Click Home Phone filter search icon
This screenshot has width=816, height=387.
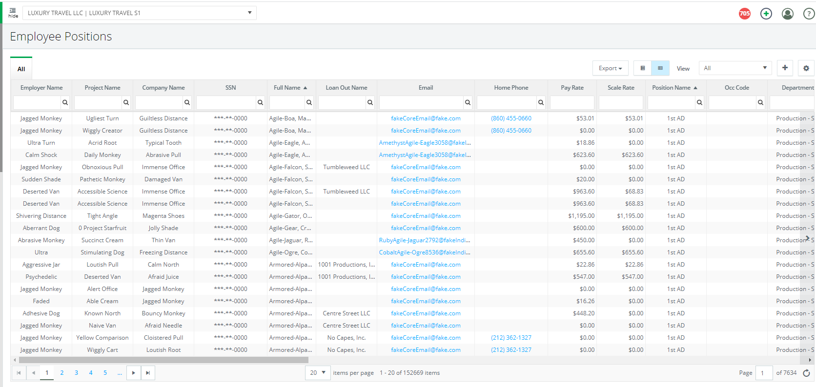(541, 102)
